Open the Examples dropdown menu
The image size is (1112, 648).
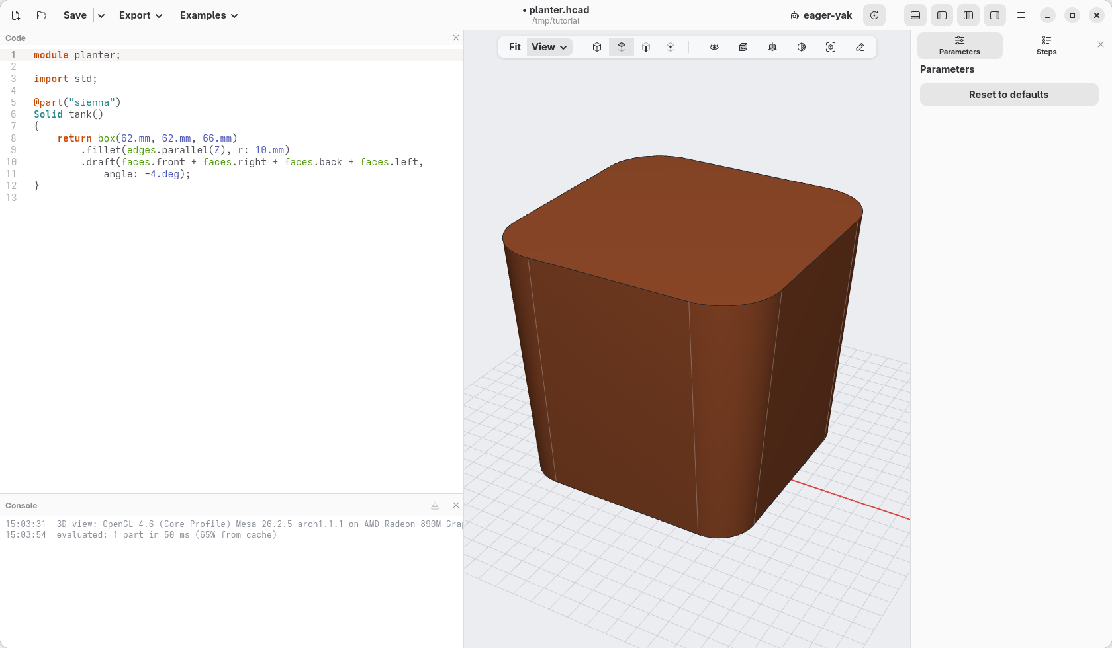pyautogui.click(x=208, y=15)
